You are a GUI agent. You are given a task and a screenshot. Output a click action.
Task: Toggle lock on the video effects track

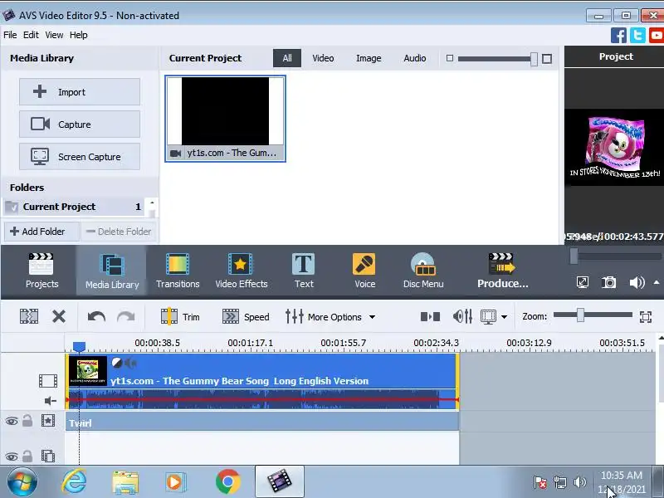coord(27,420)
